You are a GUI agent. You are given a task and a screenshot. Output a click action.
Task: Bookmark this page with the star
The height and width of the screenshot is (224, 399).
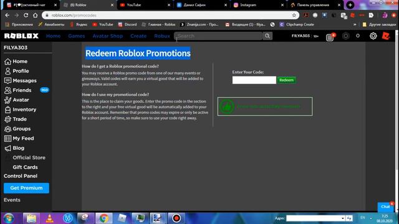pos(294,15)
